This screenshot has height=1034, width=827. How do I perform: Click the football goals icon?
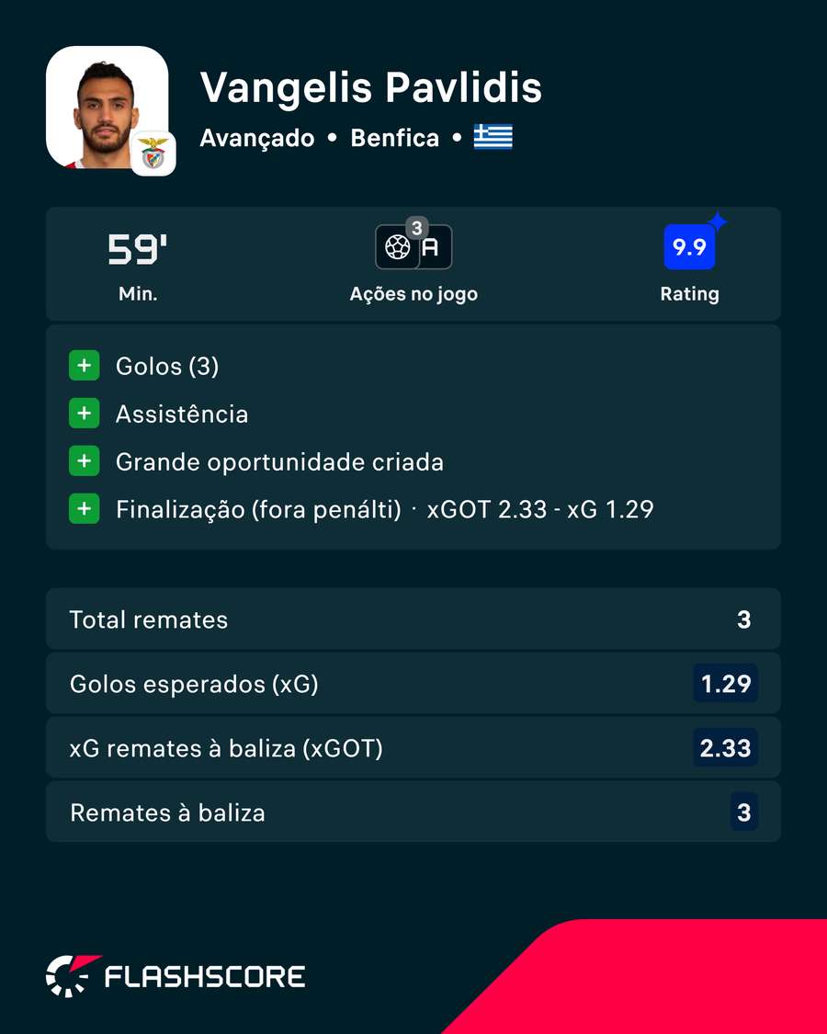[398, 247]
